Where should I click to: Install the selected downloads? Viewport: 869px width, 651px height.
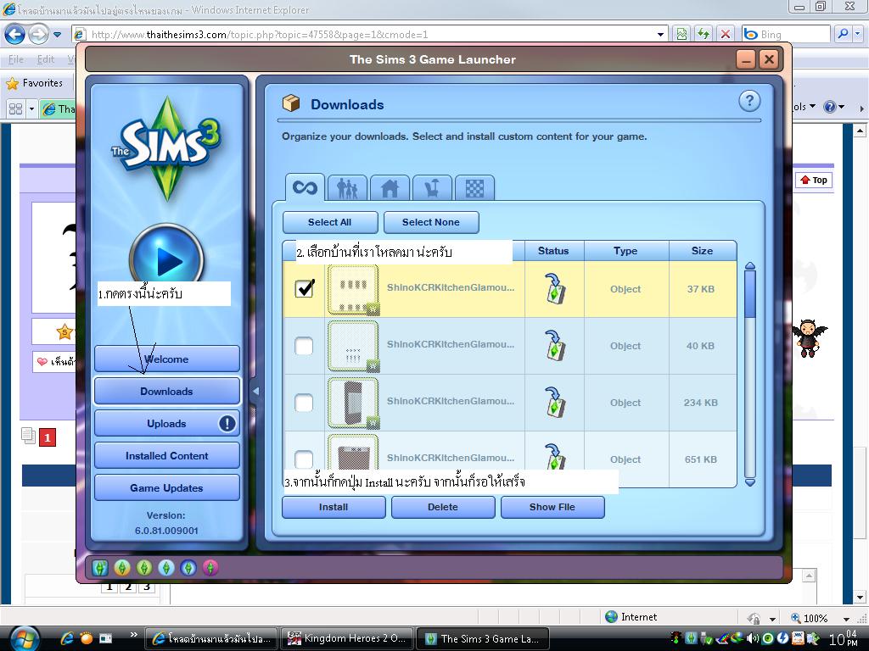click(333, 507)
